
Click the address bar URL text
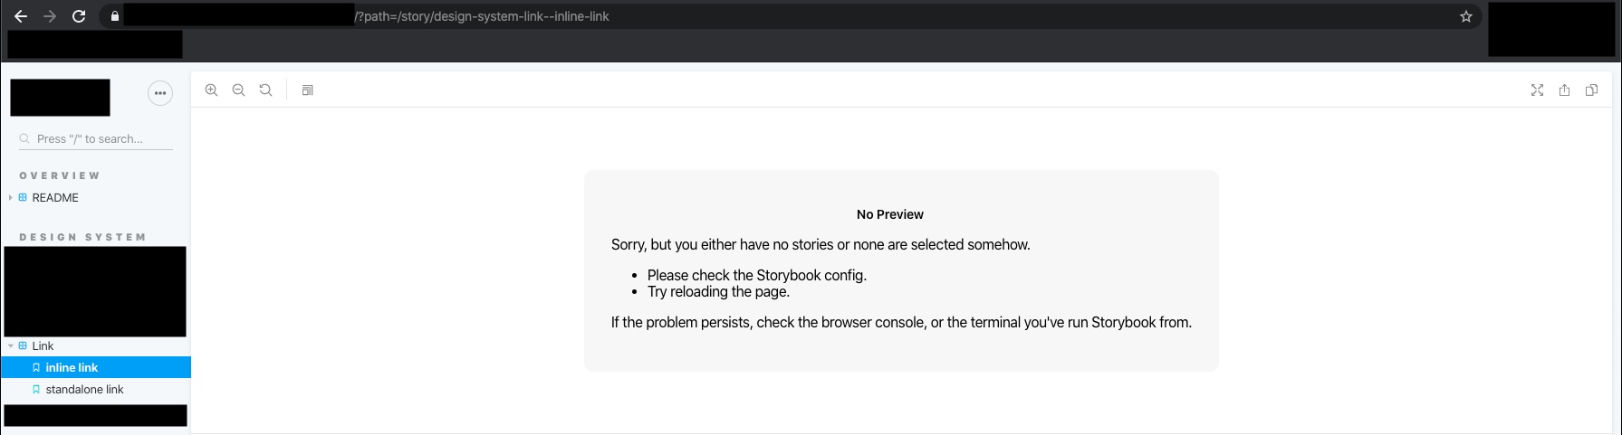pos(482,16)
